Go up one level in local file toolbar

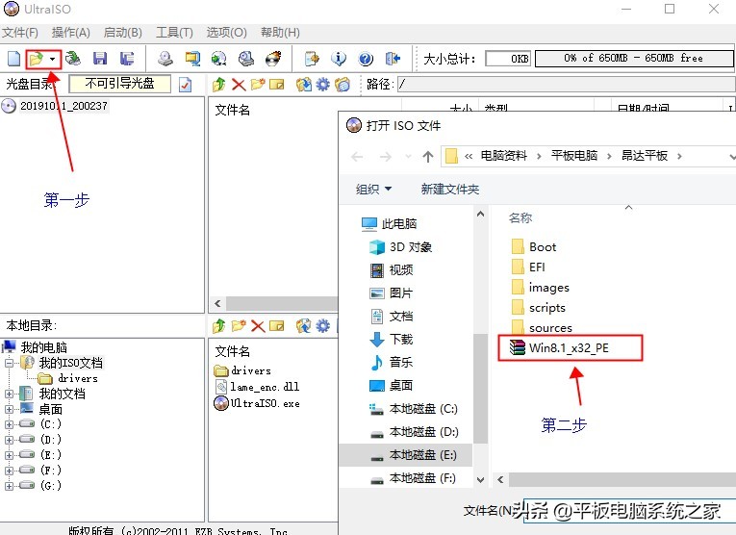click(218, 325)
